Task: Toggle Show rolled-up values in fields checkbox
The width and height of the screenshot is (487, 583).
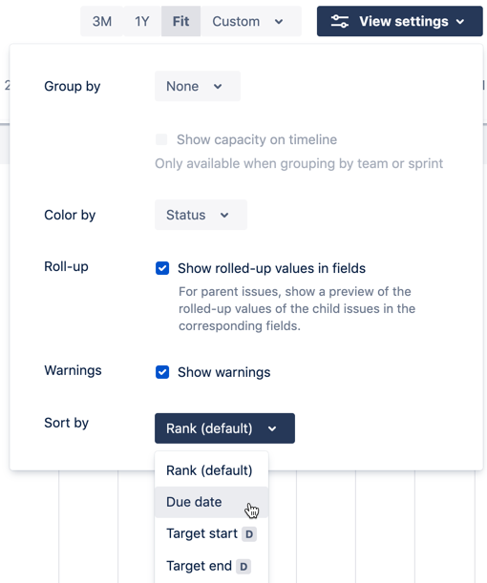Action: 162,268
